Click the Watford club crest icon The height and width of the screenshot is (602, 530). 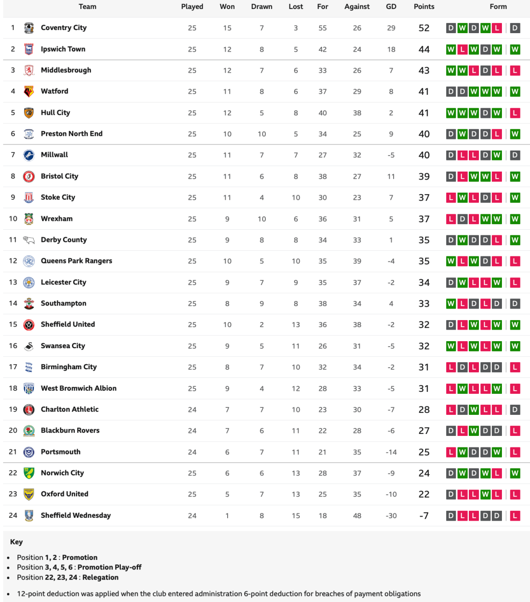pos(29,91)
